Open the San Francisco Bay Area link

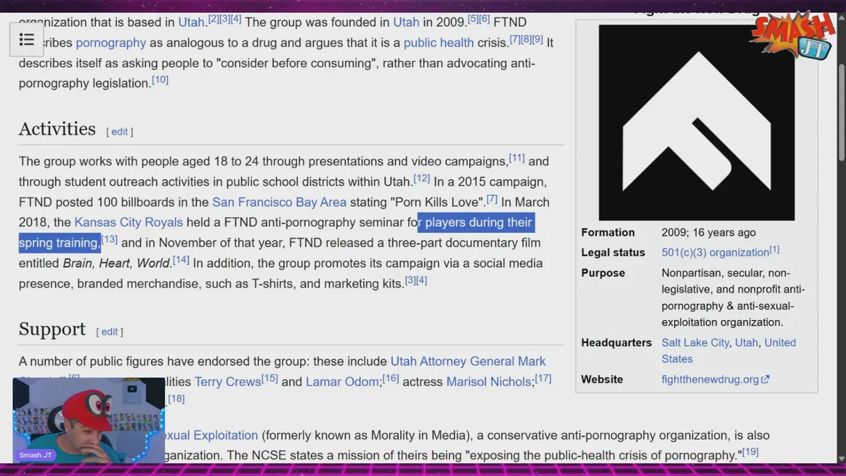pyautogui.click(x=279, y=202)
